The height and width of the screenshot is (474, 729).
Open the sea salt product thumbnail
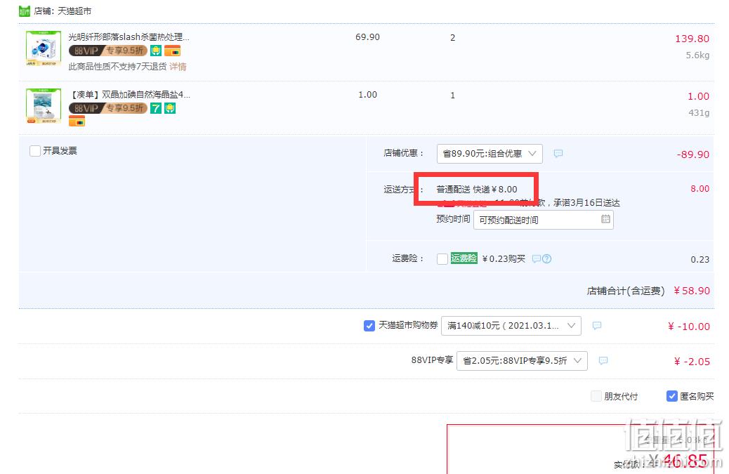point(44,106)
